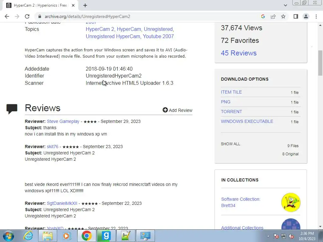Viewport: 323px width, 242px height.
Task: Select the HyperCam 2 Hyperionics tab
Action: click(40, 6)
